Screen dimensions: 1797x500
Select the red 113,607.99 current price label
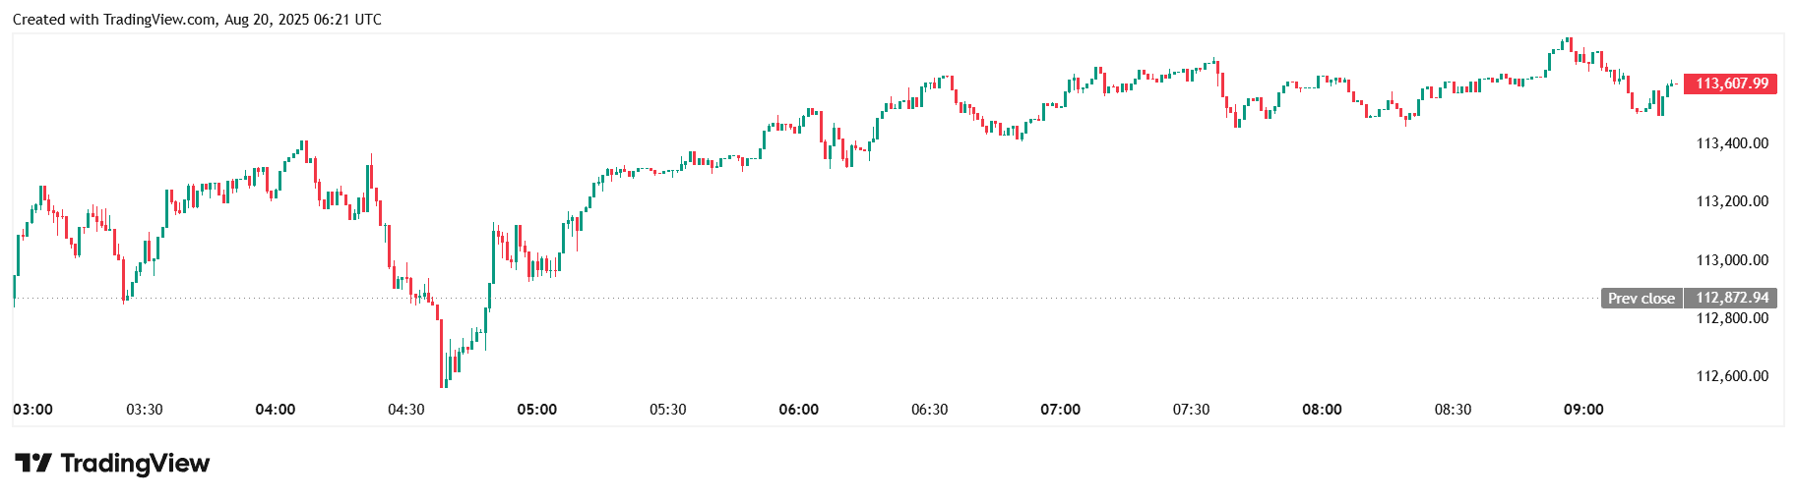tap(1731, 83)
